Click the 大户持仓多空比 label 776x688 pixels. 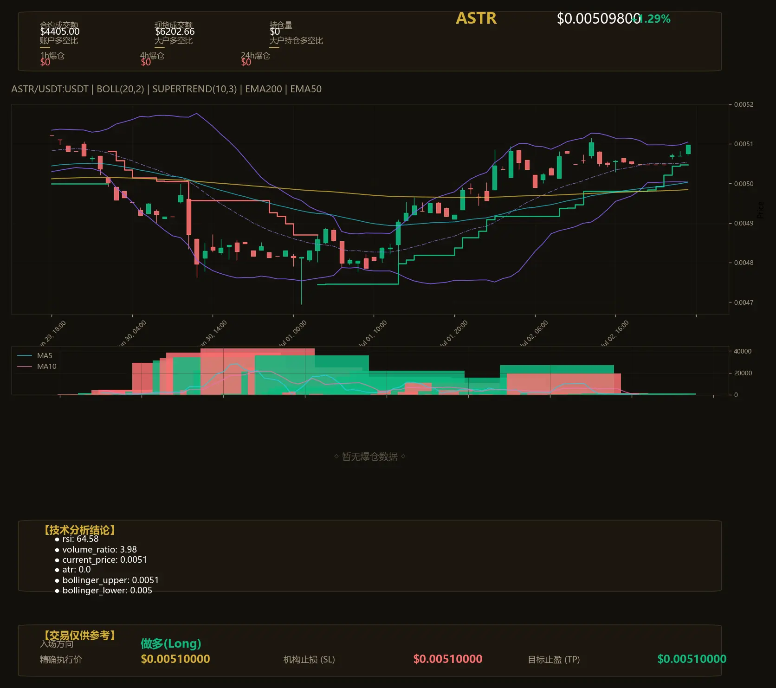[296, 40]
